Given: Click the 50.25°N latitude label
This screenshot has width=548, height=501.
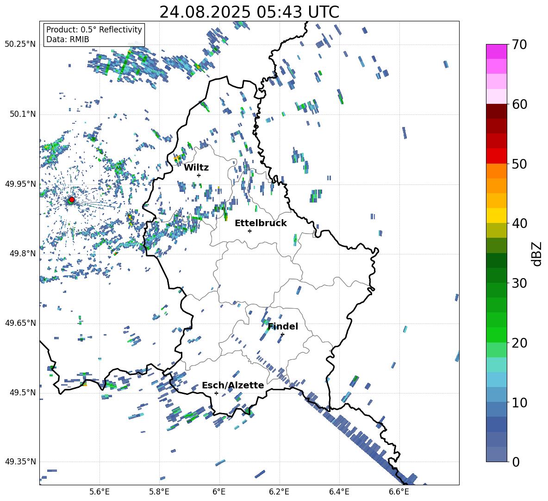Looking at the screenshot, I should 20,44.
